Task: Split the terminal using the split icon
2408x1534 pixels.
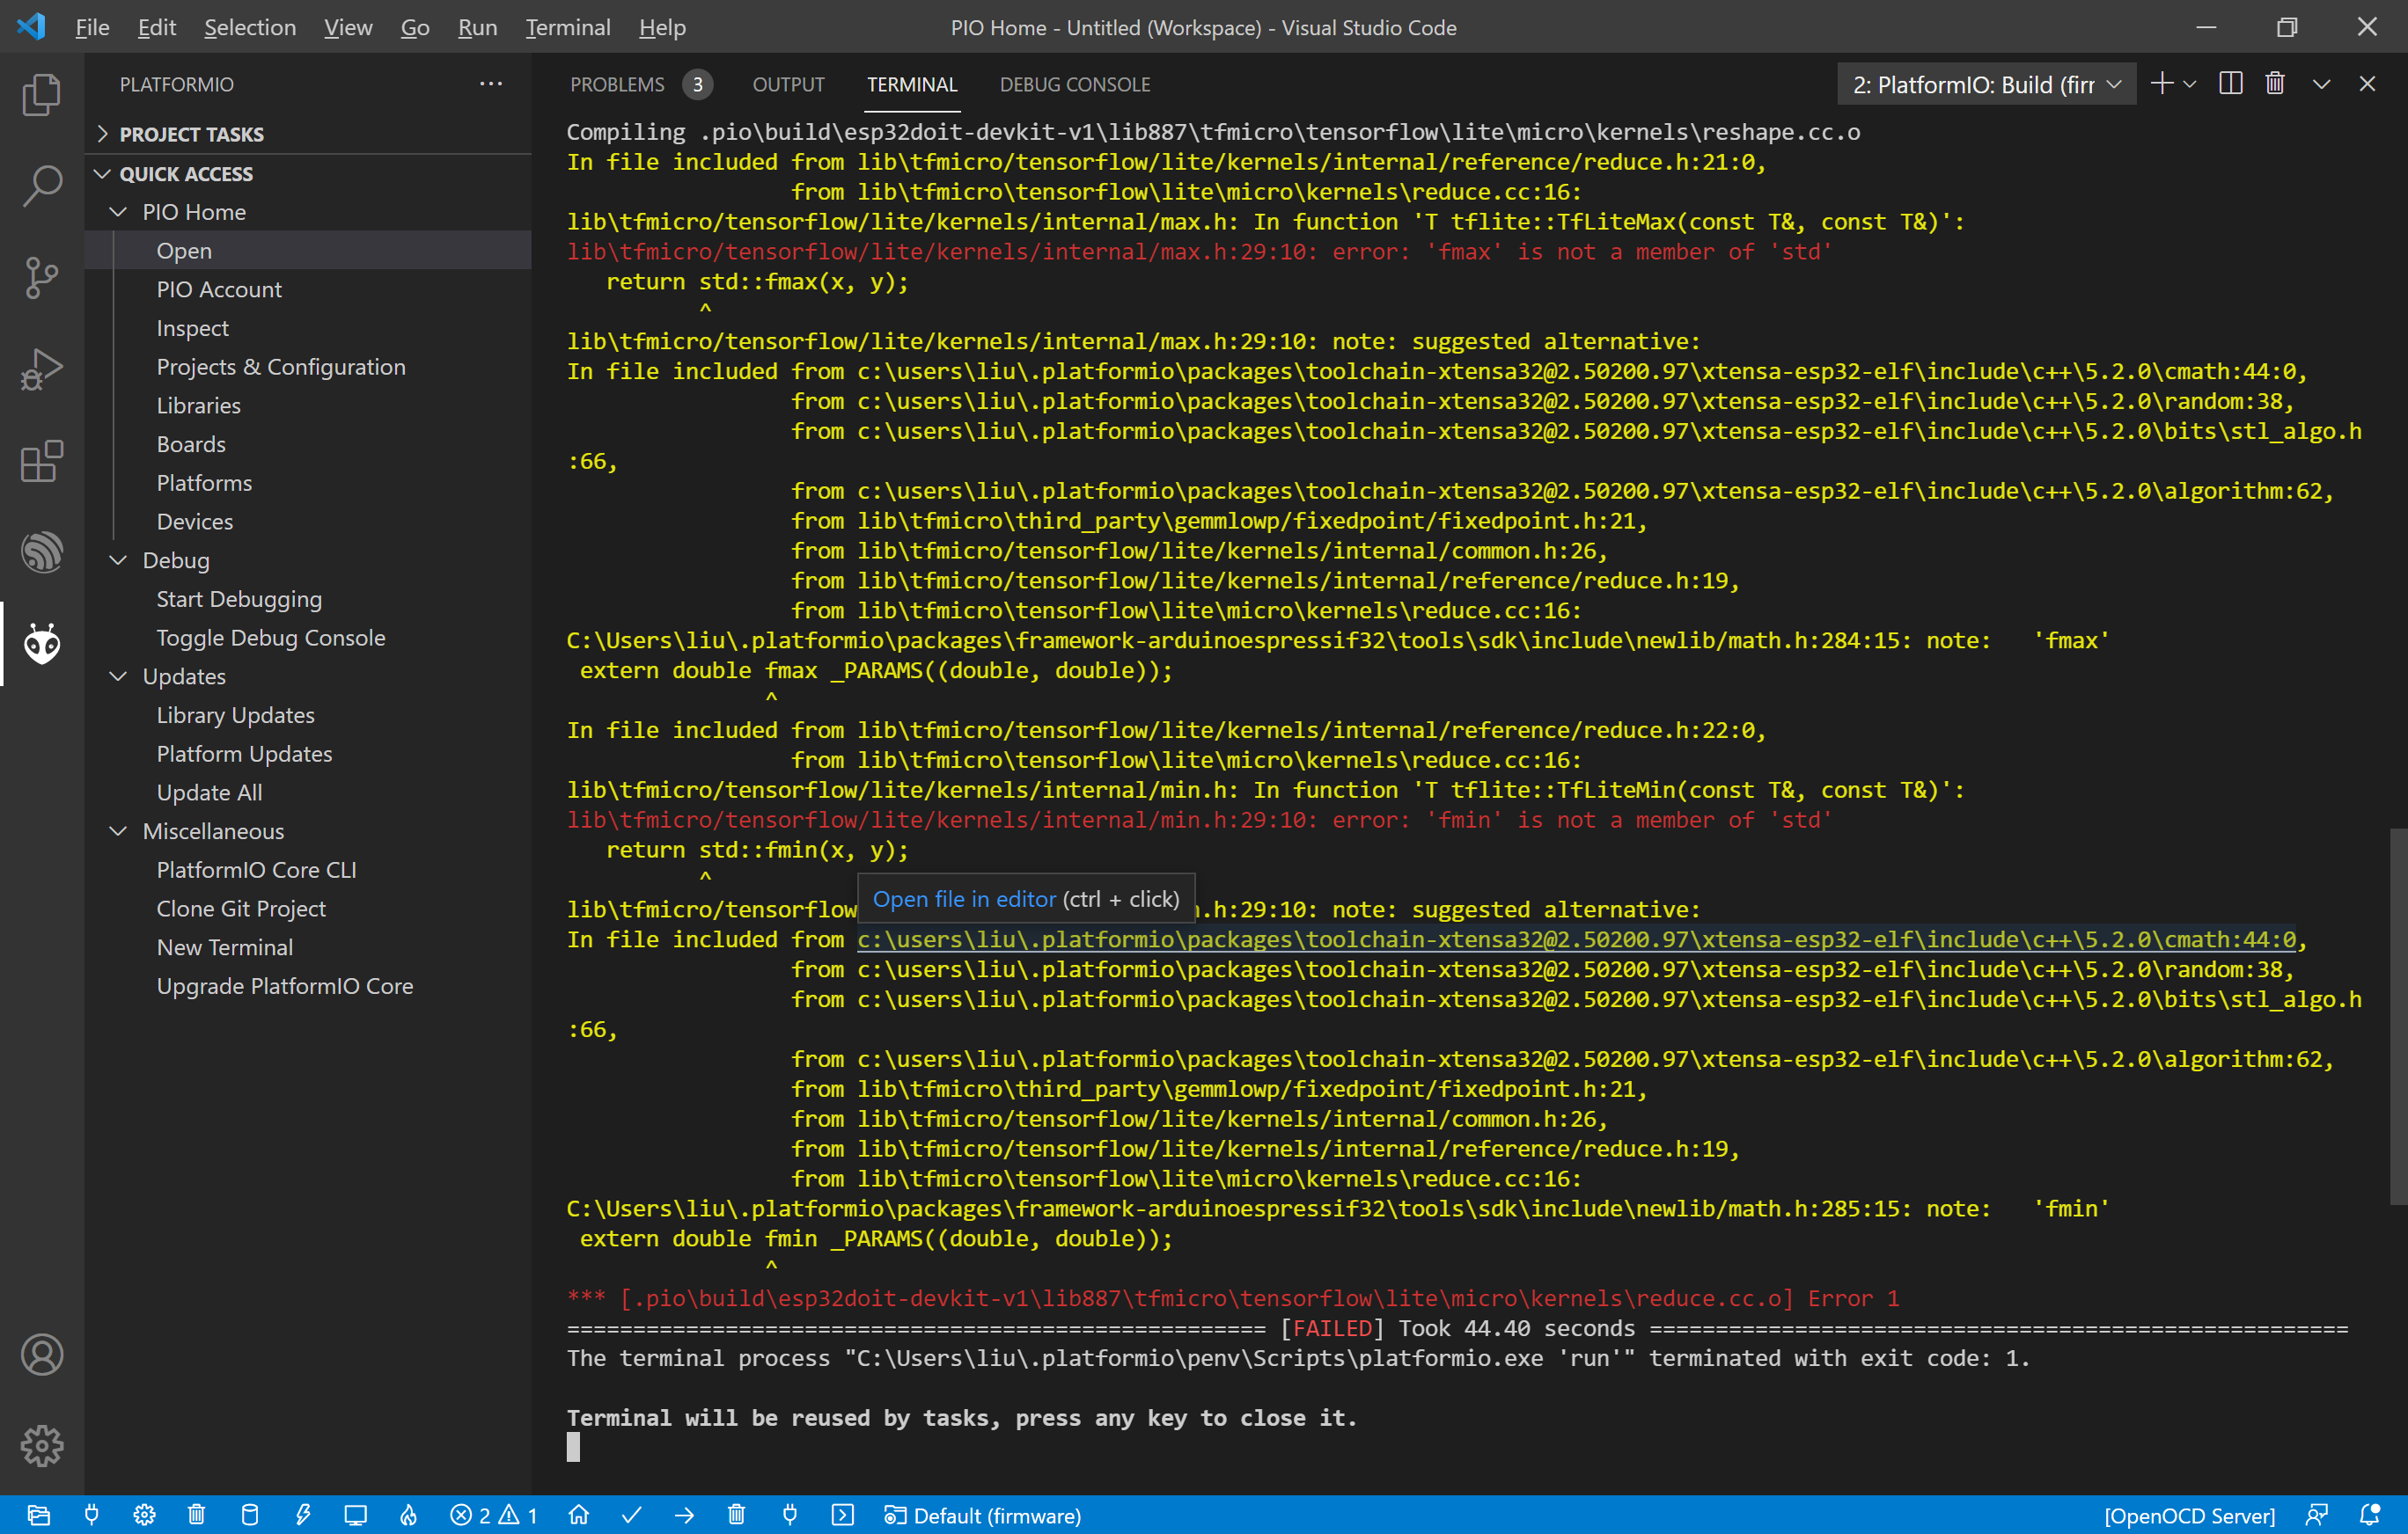Action: coord(2230,83)
